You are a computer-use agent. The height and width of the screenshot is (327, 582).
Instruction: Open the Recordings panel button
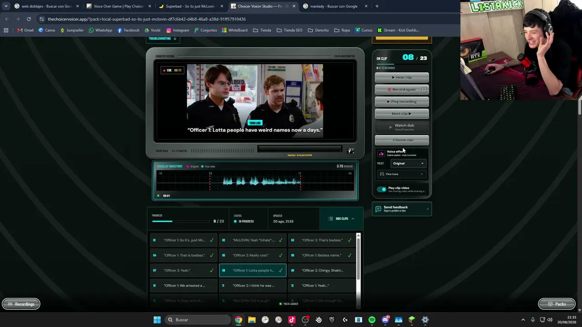[21, 304]
